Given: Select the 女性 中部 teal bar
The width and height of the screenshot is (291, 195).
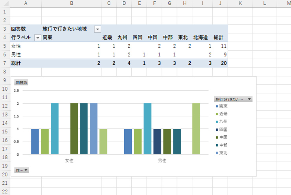Looking at the screenshot, I should click(x=84, y=129).
